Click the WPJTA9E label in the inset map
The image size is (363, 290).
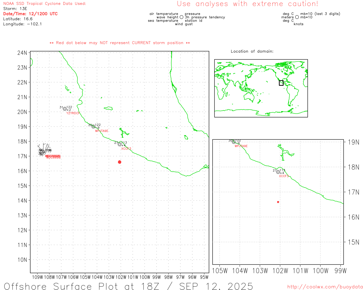click(241, 146)
